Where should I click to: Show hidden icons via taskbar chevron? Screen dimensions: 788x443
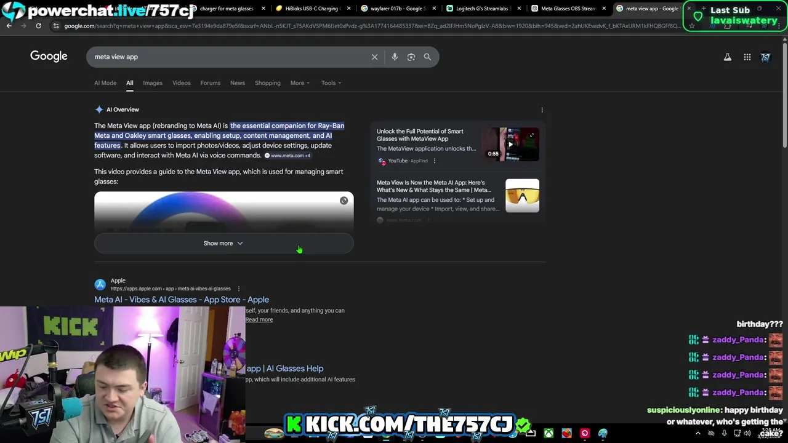[698, 434]
